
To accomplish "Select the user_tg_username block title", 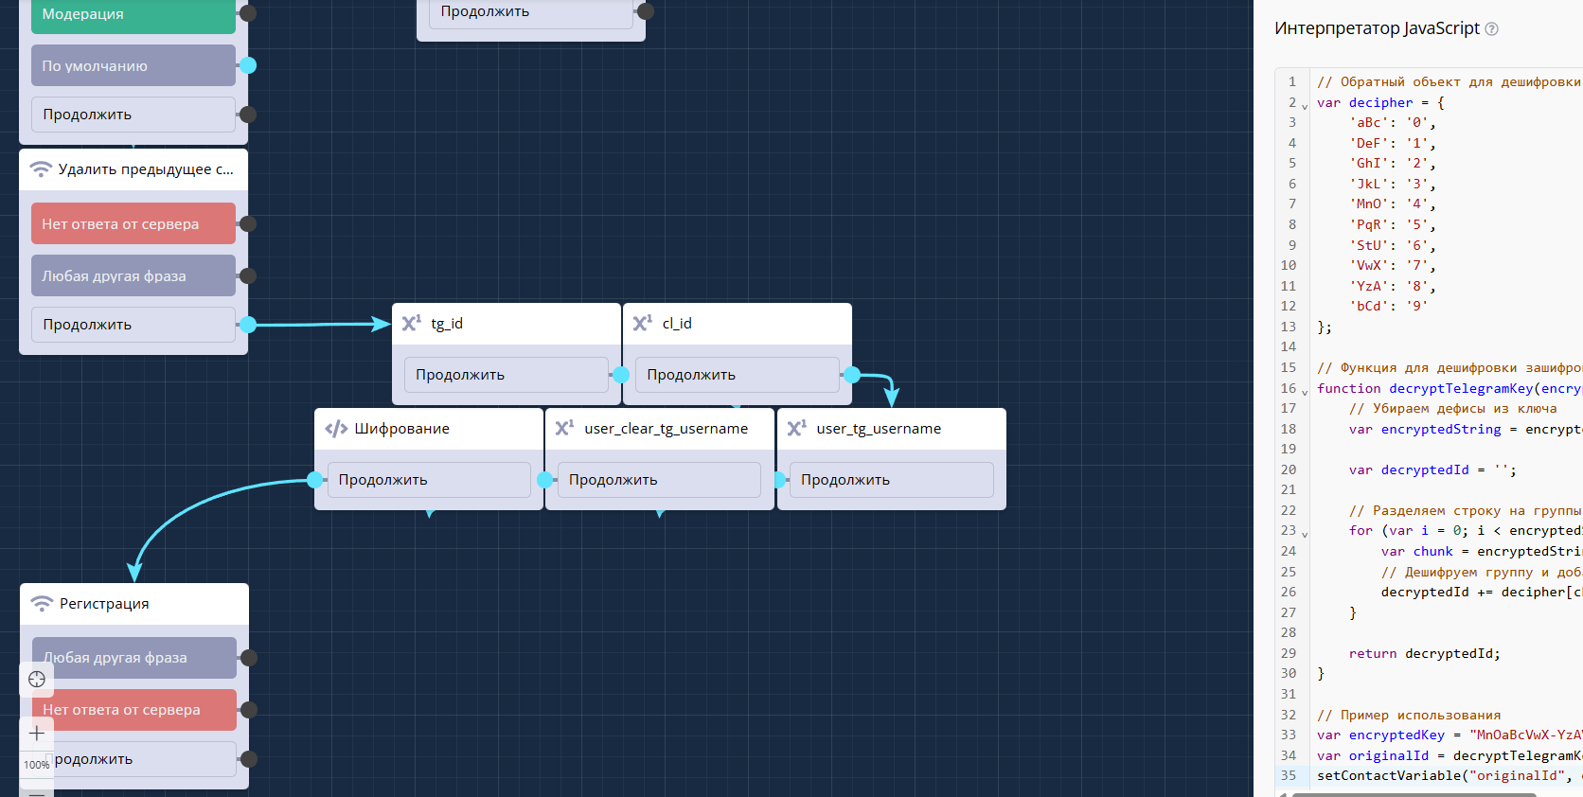I will [879, 429].
